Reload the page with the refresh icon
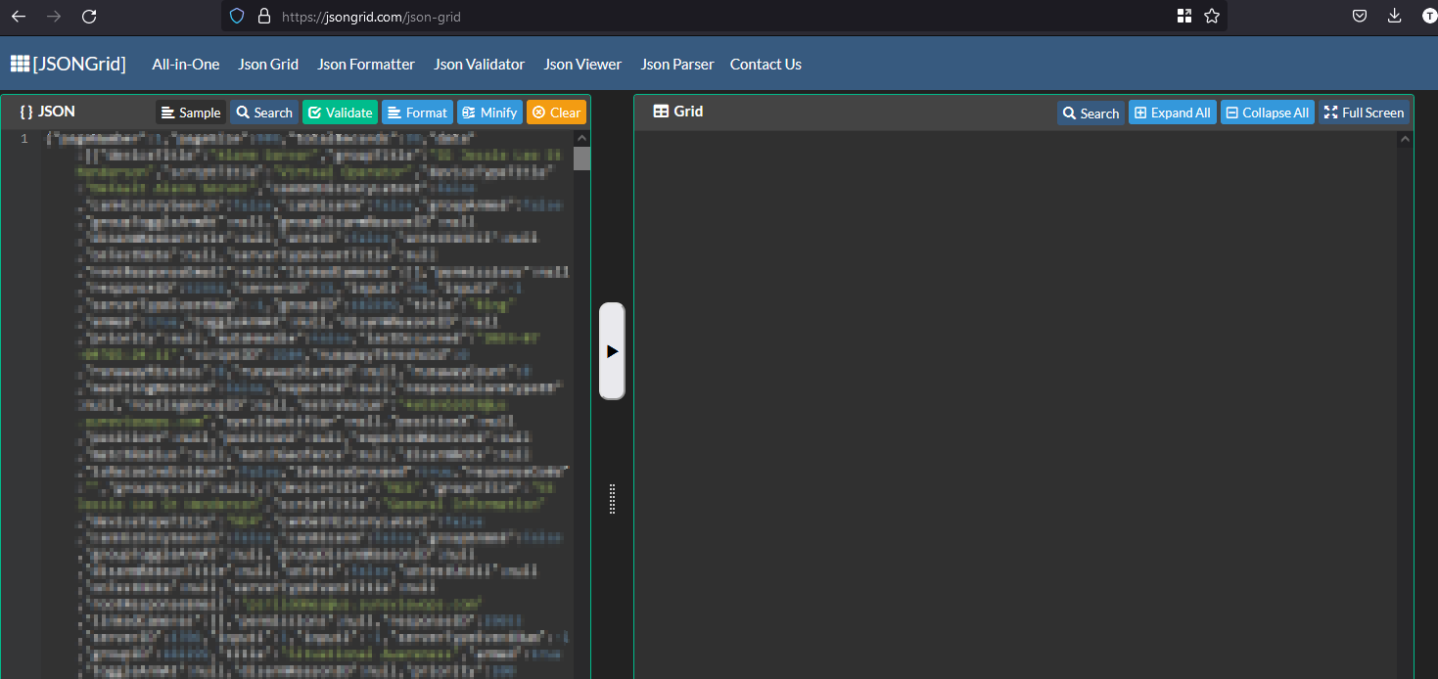The width and height of the screenshot is (1438, 679). [x=88, y=16]
